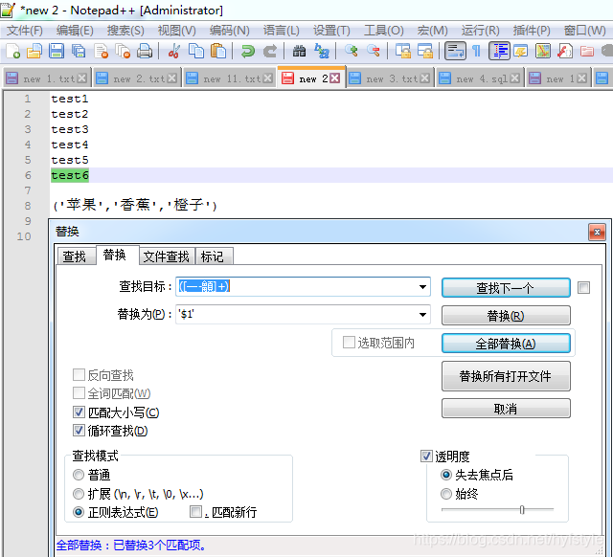Select the 扩展 search mode radio
This screenshot has height=557, width=613.
79,493
